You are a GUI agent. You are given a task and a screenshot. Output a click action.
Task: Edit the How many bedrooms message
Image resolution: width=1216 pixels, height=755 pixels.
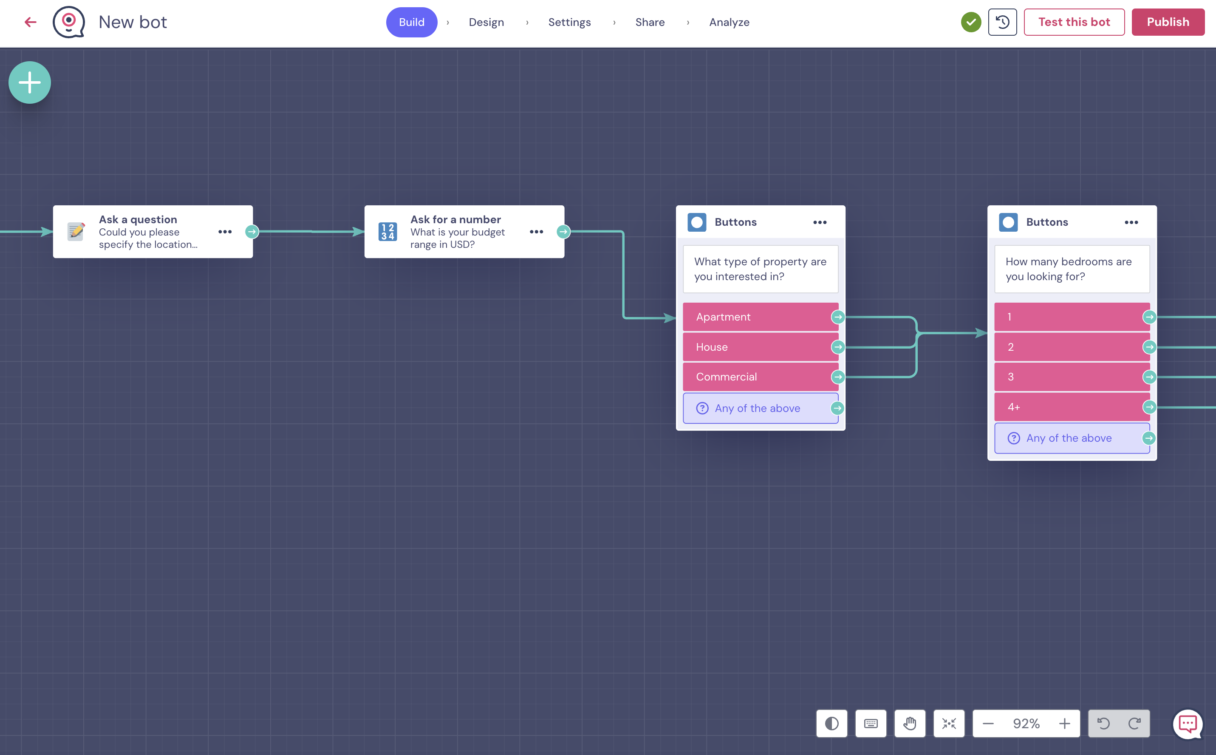pyautogui.click(x=1072, y=269)
